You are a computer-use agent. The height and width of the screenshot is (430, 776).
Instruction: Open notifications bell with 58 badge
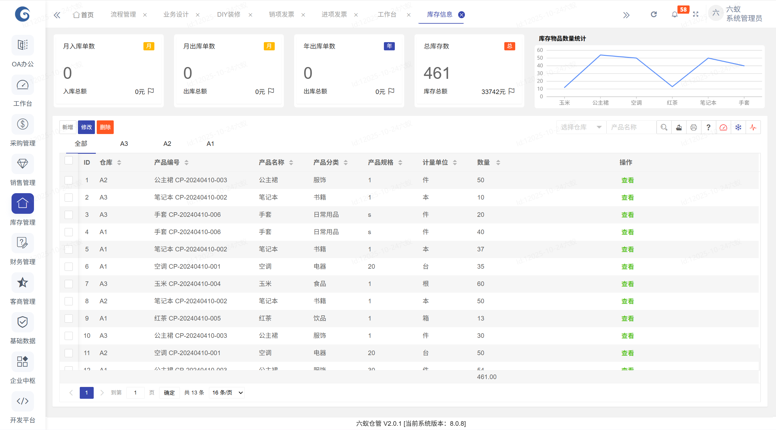(675, 15)
